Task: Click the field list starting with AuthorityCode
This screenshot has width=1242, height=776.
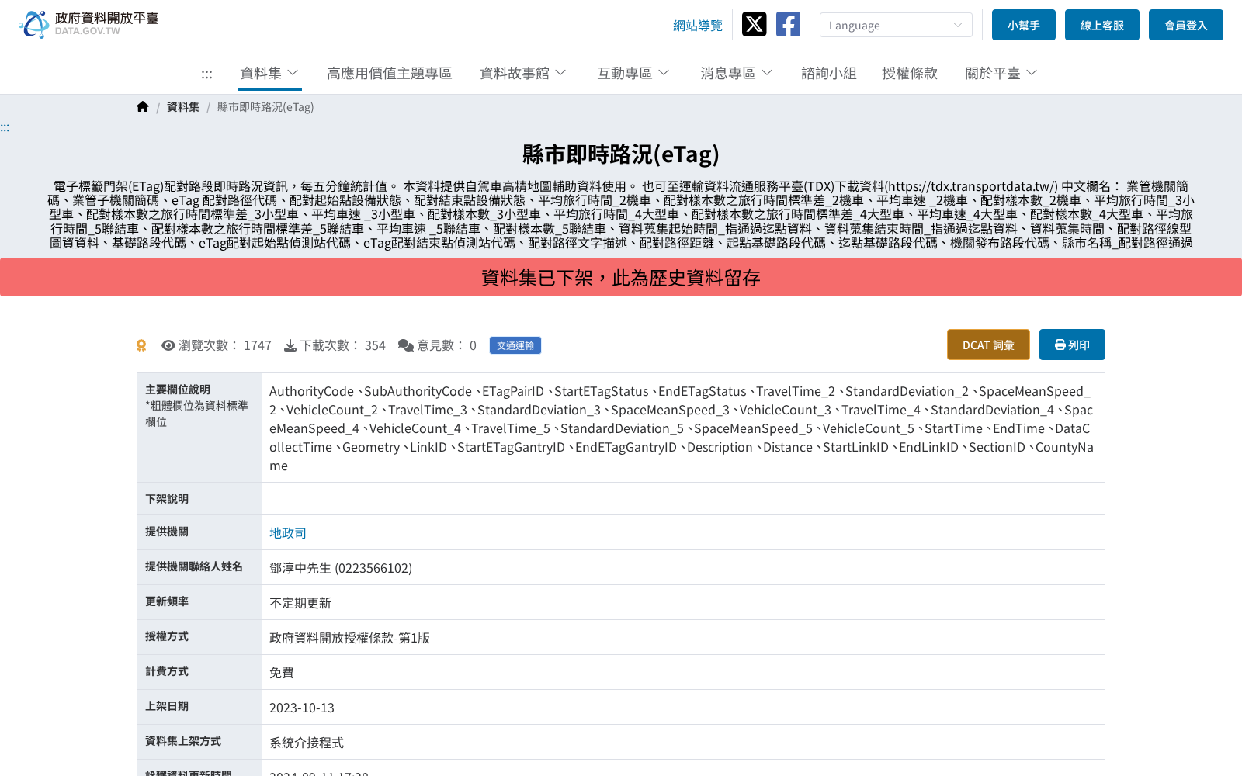Action: [x=682, y=428]
